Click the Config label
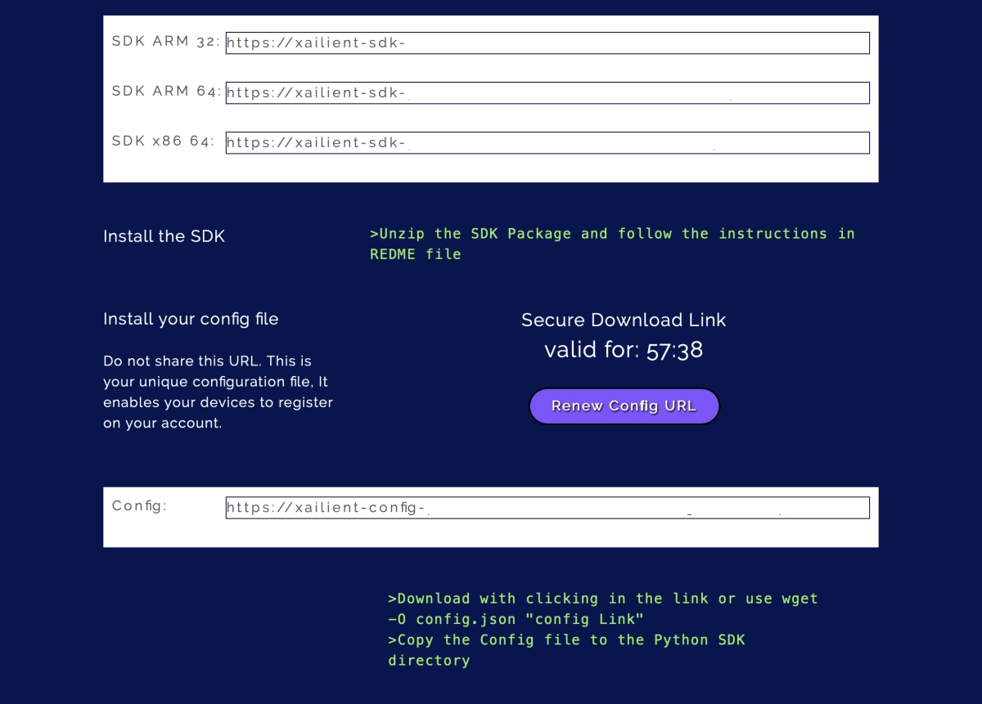982x704 pixels. 139,506
